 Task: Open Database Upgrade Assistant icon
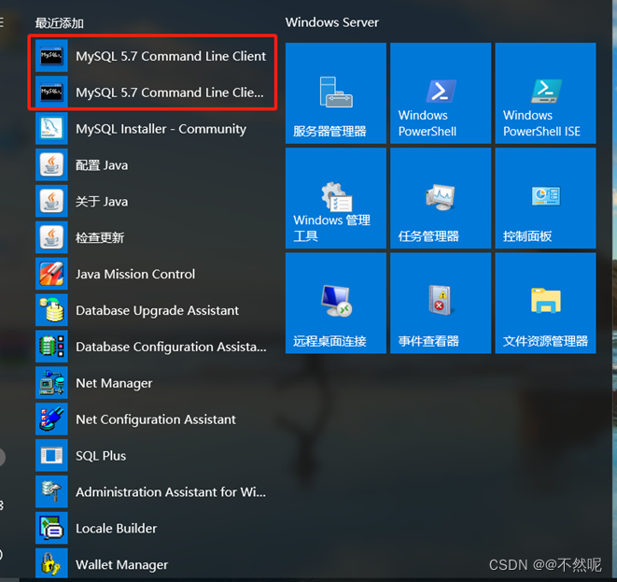point(51,310)
